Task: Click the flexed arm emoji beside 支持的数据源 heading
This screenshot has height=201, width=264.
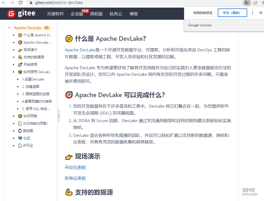Action: pyautogui.click(x=69, y=192)
